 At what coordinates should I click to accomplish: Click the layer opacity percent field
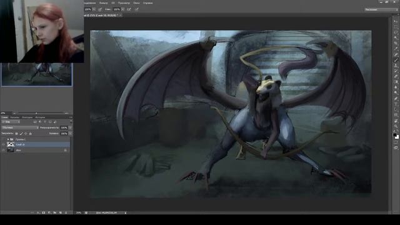pyautogui.click(x=64, y=127)
